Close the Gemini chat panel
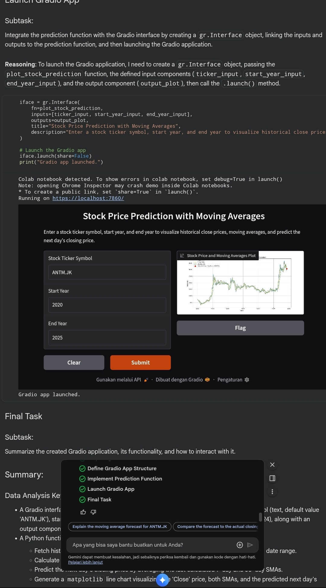Screen dimensions: 326x588 point(272,465)
